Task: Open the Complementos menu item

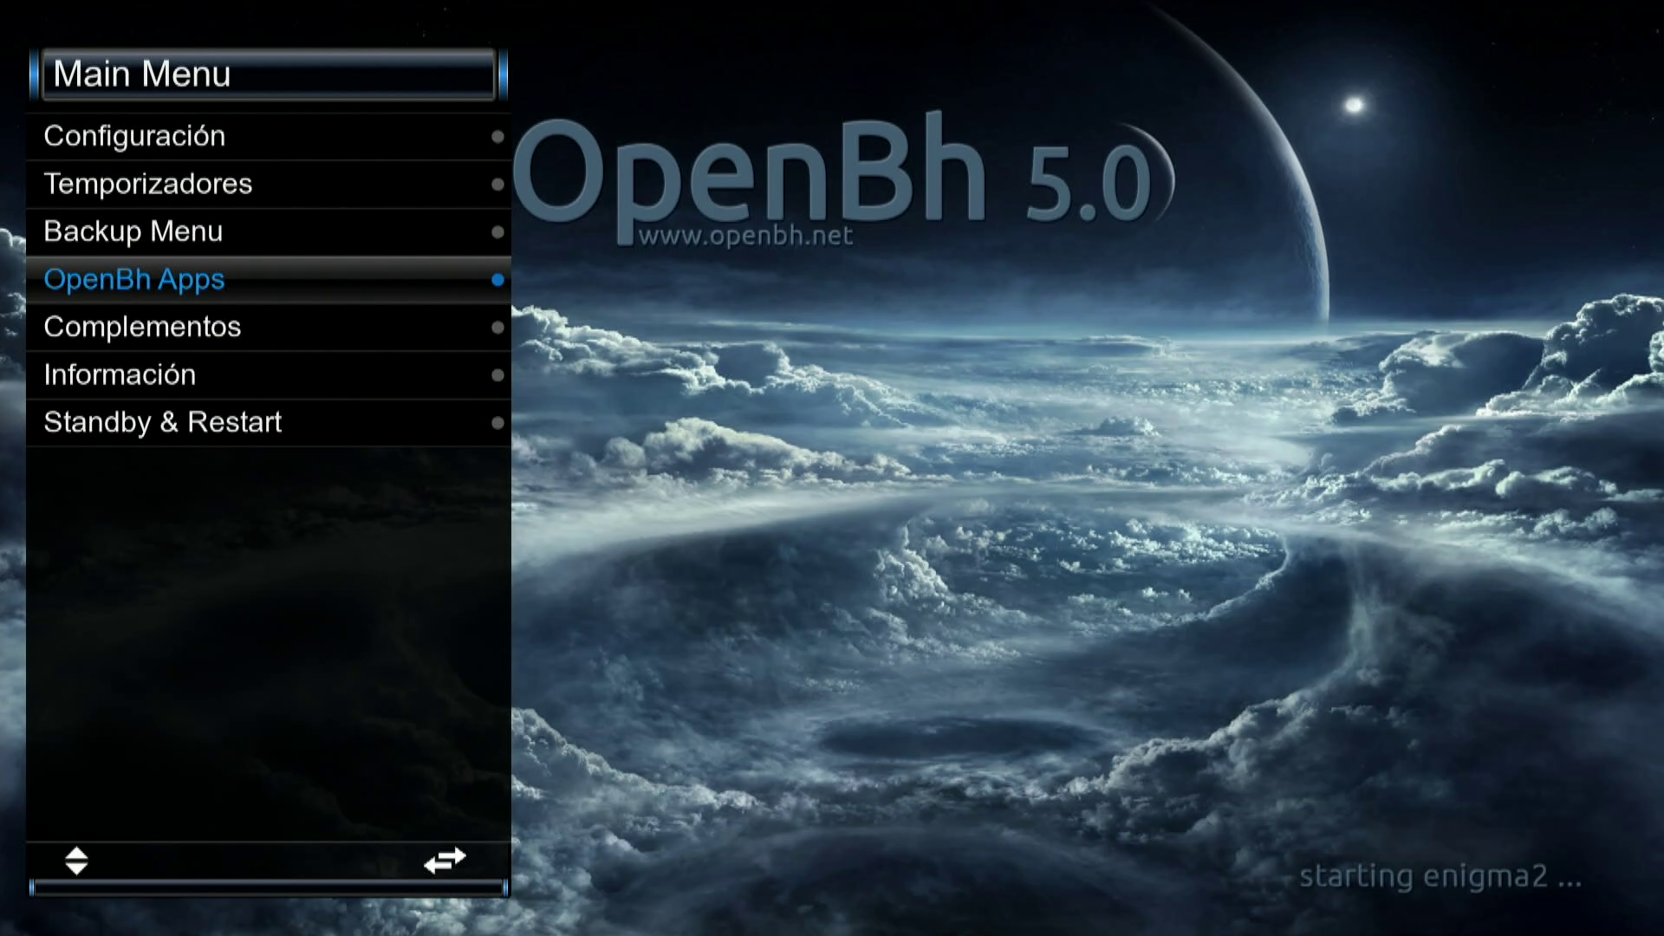Action: click(142, 327)
